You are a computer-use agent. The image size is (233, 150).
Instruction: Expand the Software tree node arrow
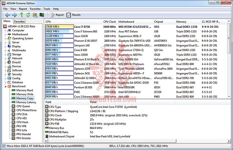coord(6,71)
